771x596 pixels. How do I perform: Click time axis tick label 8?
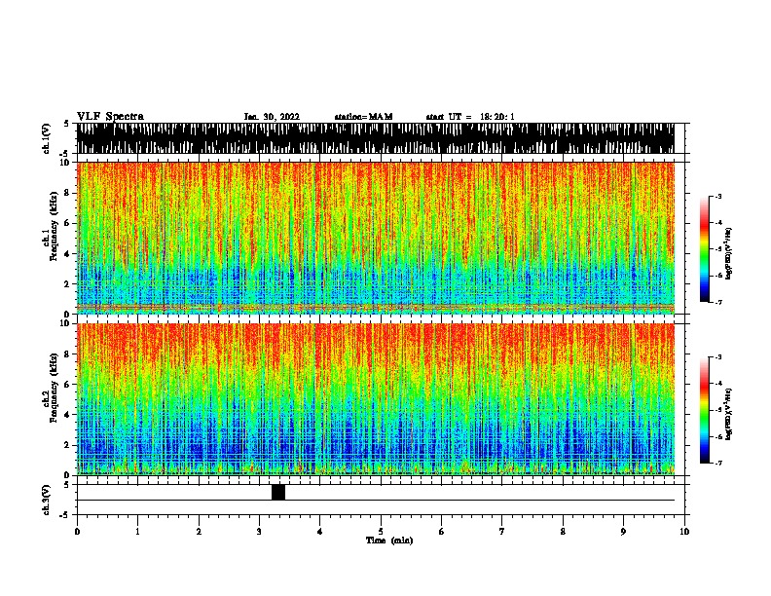(x=563, y=532)
